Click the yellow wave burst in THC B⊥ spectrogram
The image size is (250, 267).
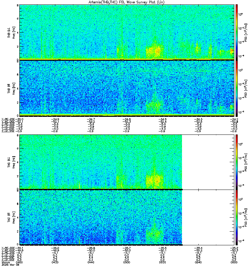point(155,181)
